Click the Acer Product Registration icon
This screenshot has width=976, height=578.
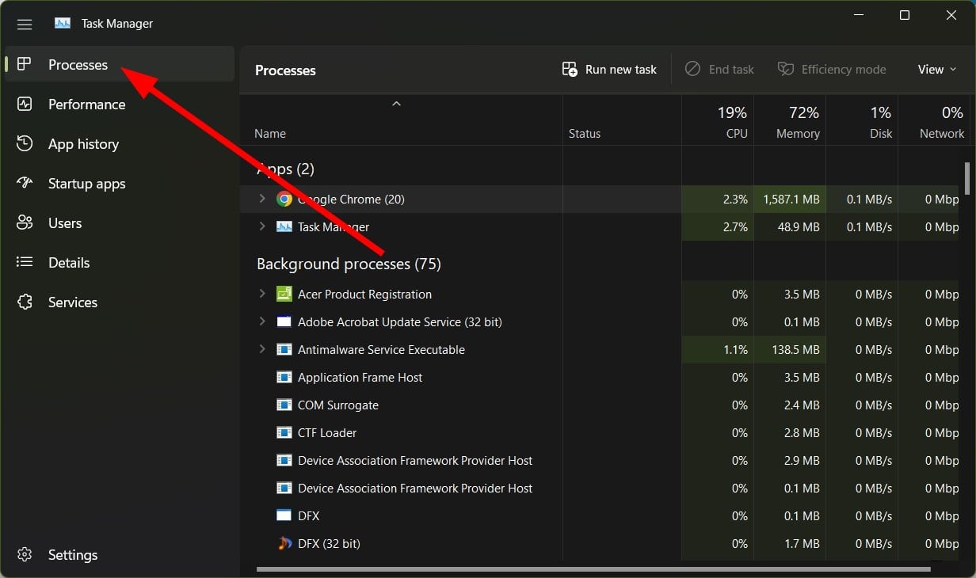(284, 294)
